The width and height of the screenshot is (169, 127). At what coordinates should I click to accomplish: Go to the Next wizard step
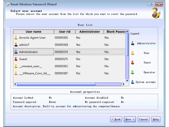click(130, 119)
